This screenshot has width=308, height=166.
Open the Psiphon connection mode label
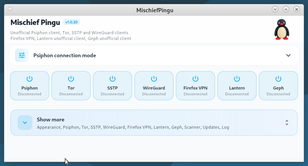click(65, 55)
